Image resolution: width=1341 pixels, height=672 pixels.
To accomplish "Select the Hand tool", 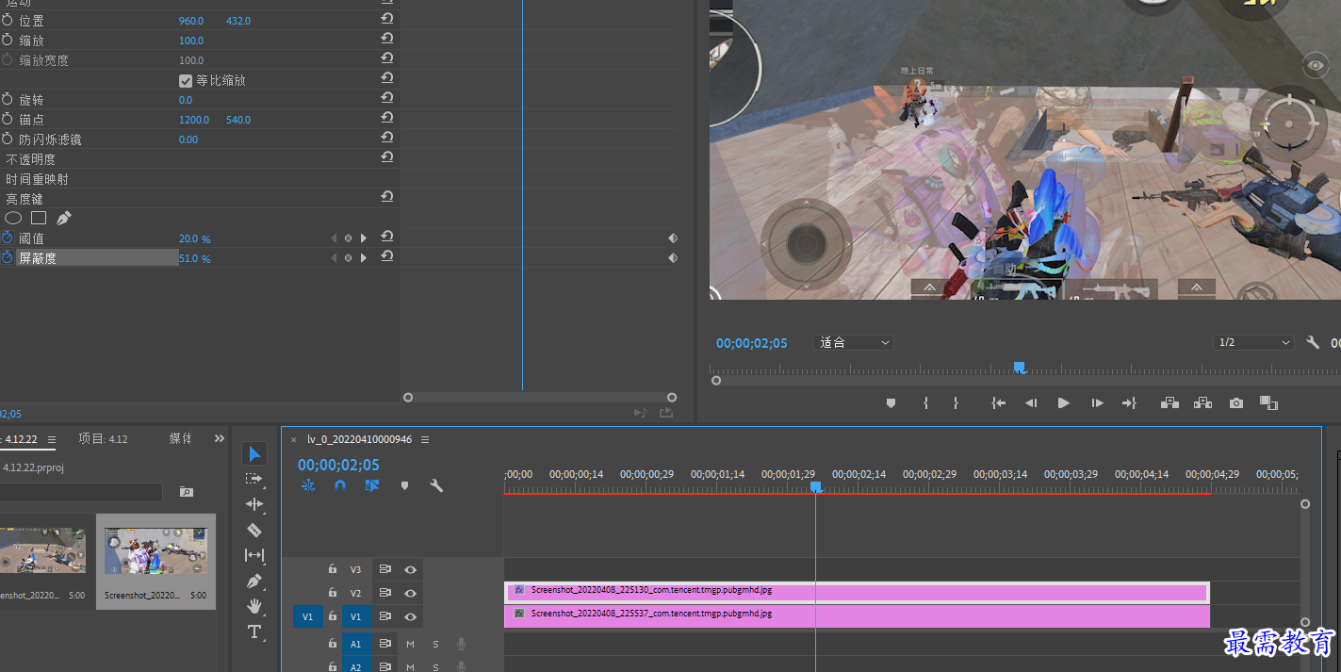I will coord(254,606).
